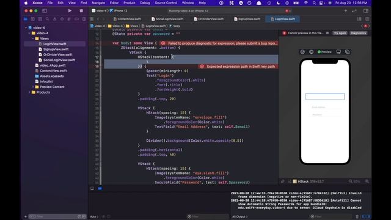
Task: Click the Try Again preview button
Action: coord(340,33)
